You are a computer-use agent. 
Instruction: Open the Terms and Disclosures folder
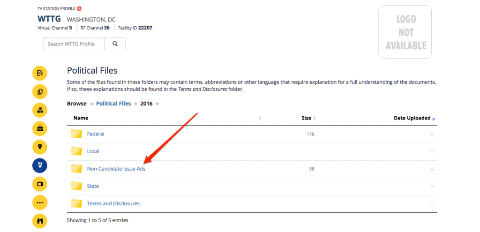[113, 203]
